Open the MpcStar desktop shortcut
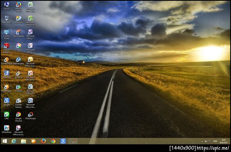231x152 pixels. point(18,20)
